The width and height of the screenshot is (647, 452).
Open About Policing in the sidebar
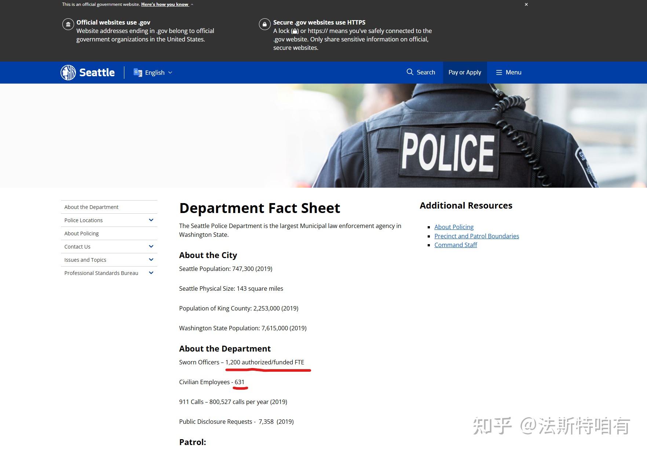pos(81,234)
